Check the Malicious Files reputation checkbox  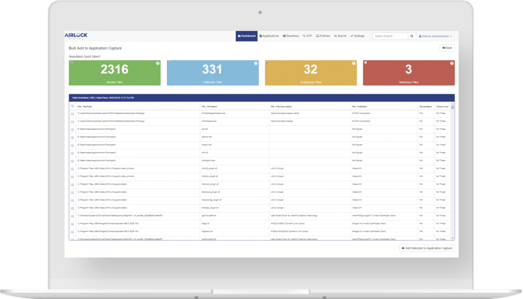366,63
